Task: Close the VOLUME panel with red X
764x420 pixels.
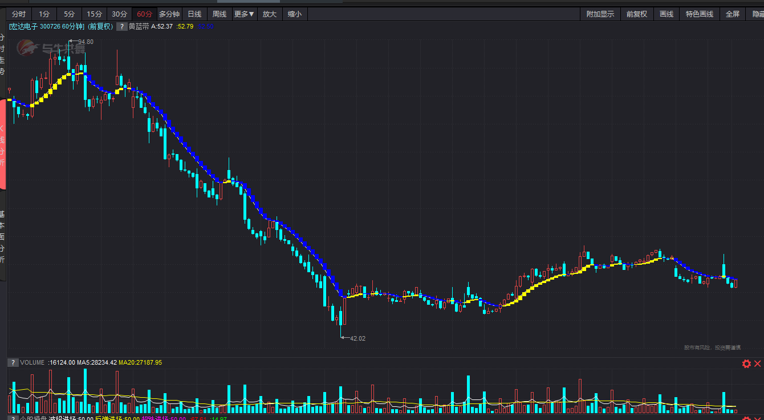Action: coord(758,364)
